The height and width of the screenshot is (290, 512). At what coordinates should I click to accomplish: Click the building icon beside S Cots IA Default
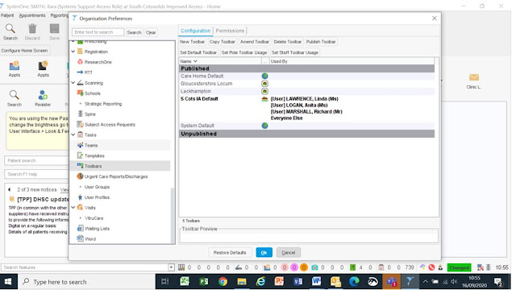(264, 99)
